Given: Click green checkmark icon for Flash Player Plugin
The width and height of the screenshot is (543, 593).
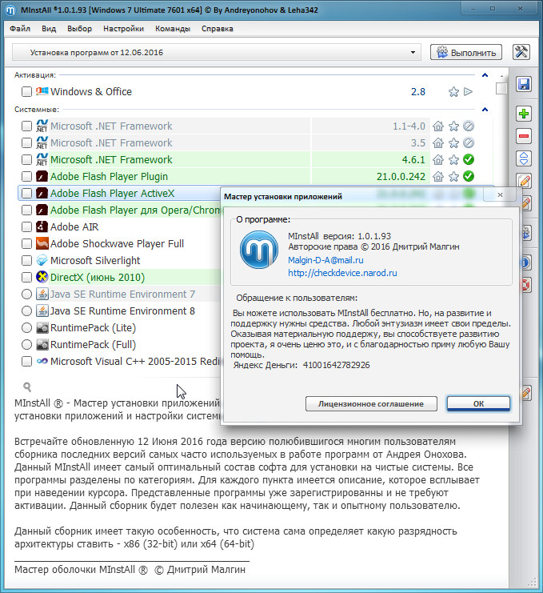Looking at the screenshot, I should pos(469,176).
